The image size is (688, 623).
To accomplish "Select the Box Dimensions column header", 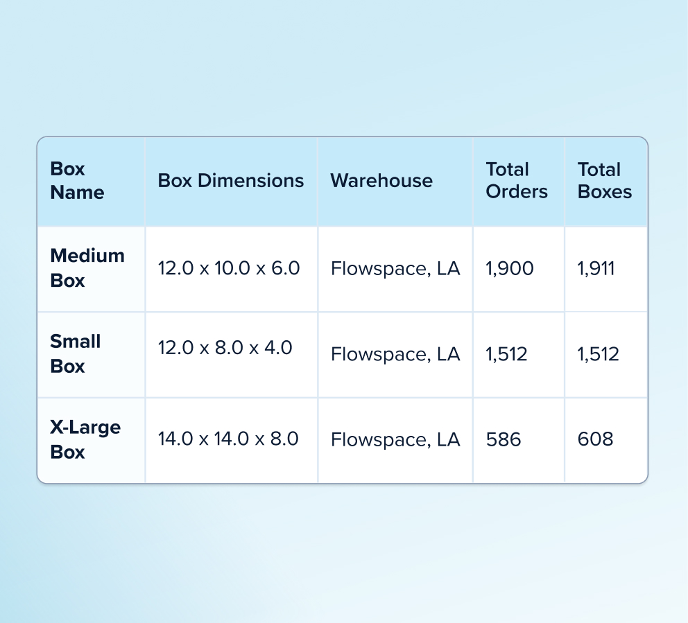I will click(231, 181).
